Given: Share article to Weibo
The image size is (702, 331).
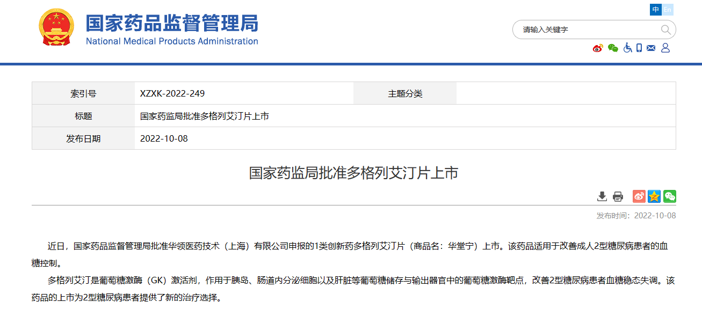Looking at the screenshot, I should tap(639, 196).
